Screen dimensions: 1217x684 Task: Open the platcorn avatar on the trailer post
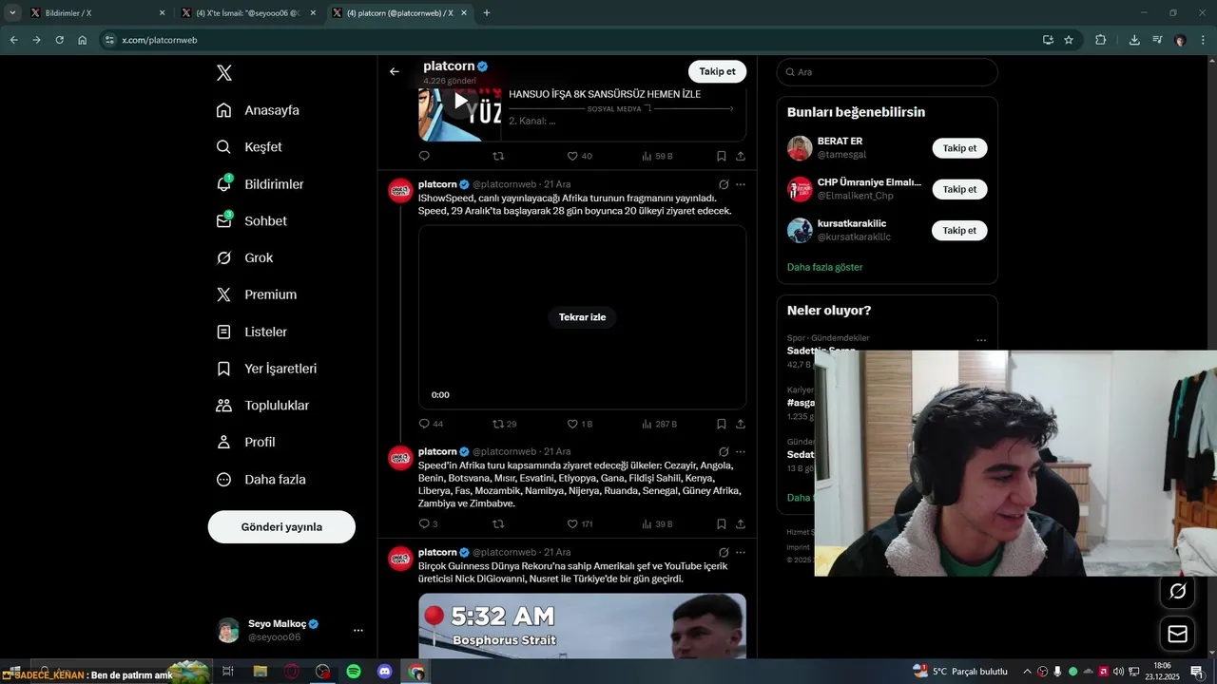(x=400, y=190)
